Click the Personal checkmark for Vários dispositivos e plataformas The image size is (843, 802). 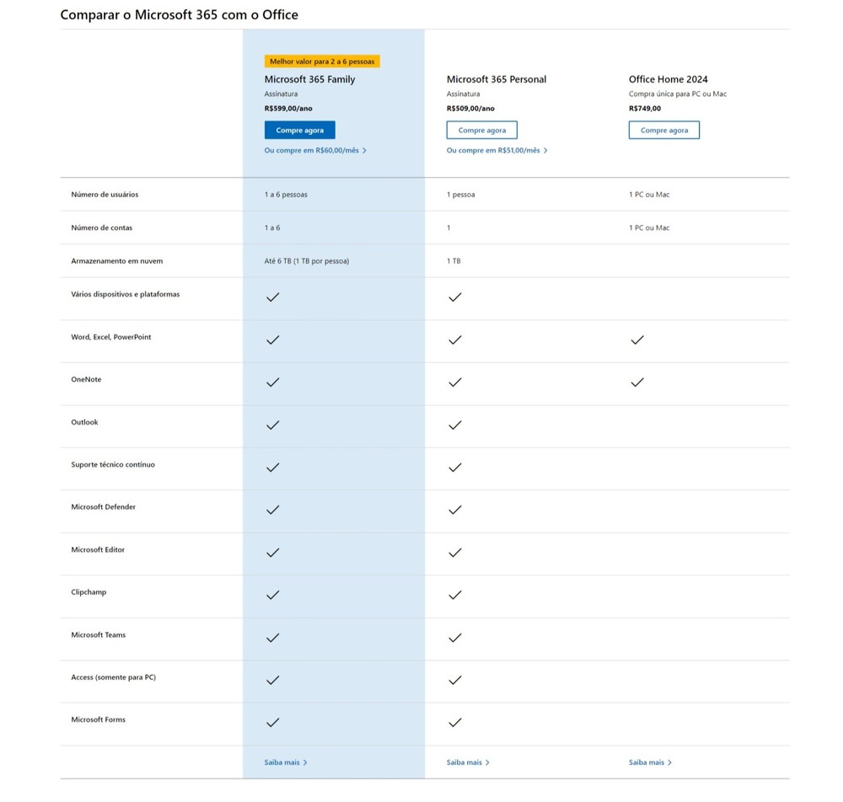click(x=455, y=297)
